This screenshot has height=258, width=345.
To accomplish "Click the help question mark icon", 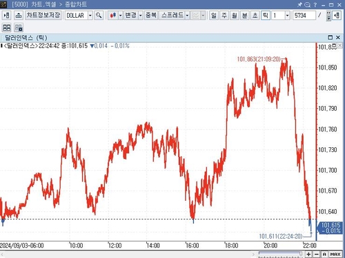I will [x=315, y=4].
